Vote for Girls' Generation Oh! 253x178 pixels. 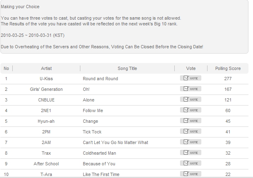[x=191, y=89]
